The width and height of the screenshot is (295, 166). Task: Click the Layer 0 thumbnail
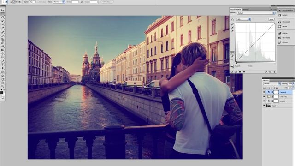pos(269,105)
